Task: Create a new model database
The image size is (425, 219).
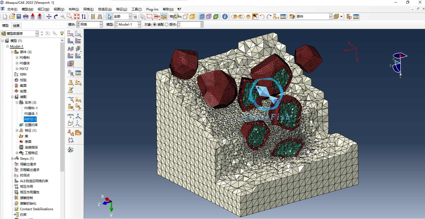Action: click(x=5, y=17)
